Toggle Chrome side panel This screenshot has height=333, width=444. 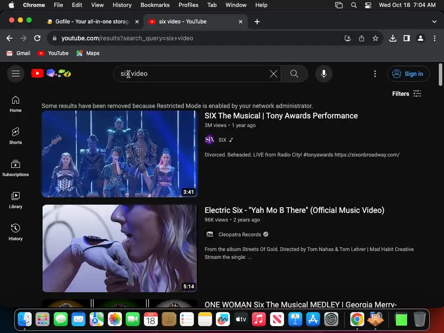407,38
